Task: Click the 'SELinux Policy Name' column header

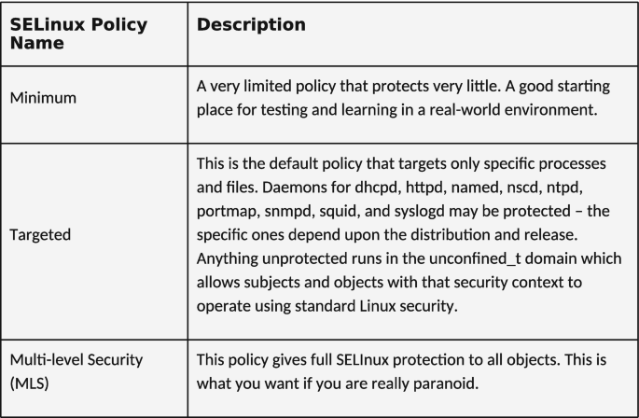Action: pyautogui.click(x=78, y=34)
